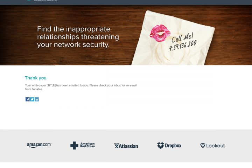
Task: Select the American Red Cross logo
Action: (83, 145)
